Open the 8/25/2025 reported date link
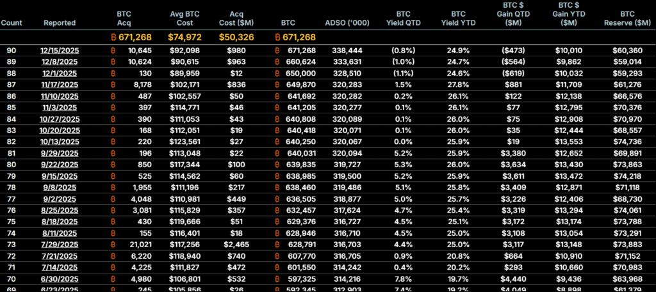This screenshot has height=292, width=656. click(60, 209)
